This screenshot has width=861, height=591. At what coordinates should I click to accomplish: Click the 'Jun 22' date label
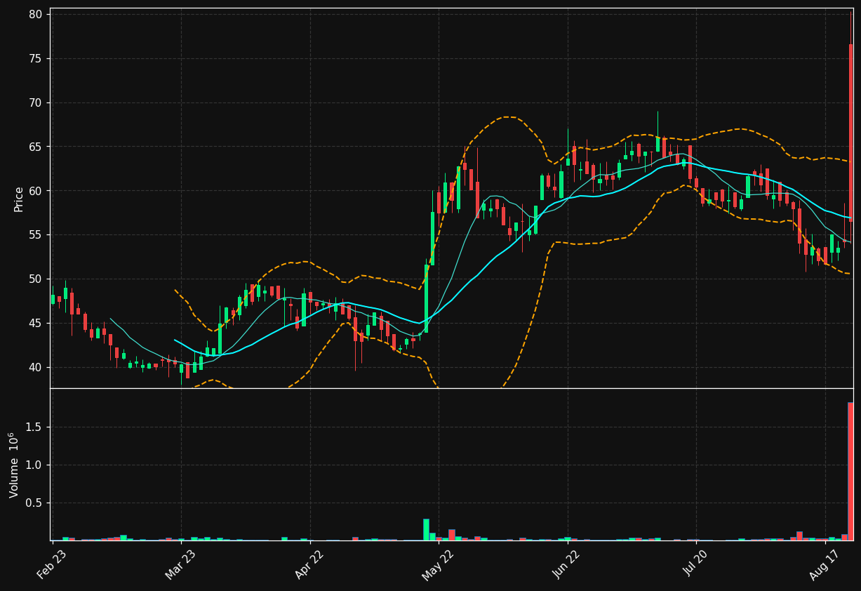point(568,563)
